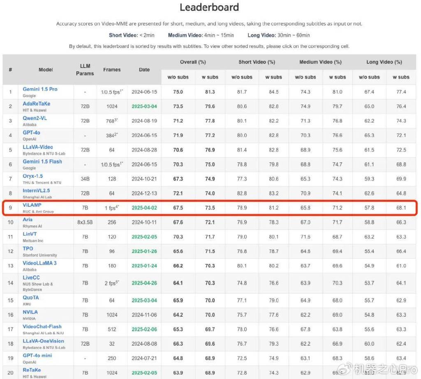Sort by Medium Video w/o subs header

coord(305,77)
